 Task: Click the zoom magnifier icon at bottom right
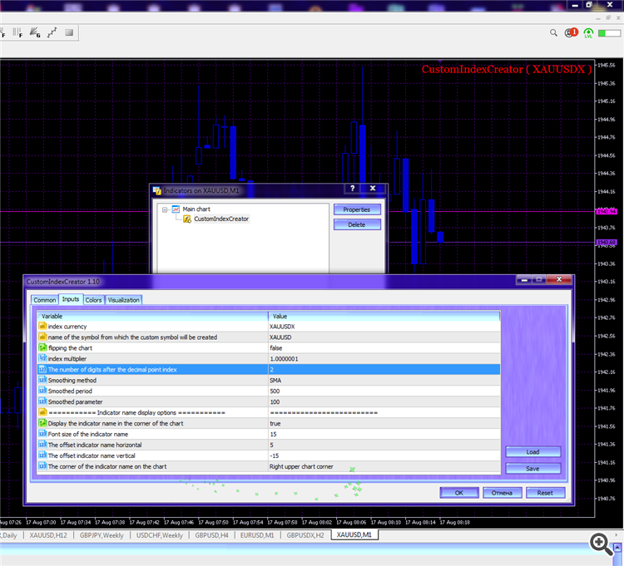pyautogui.click(x=600, y=543)
